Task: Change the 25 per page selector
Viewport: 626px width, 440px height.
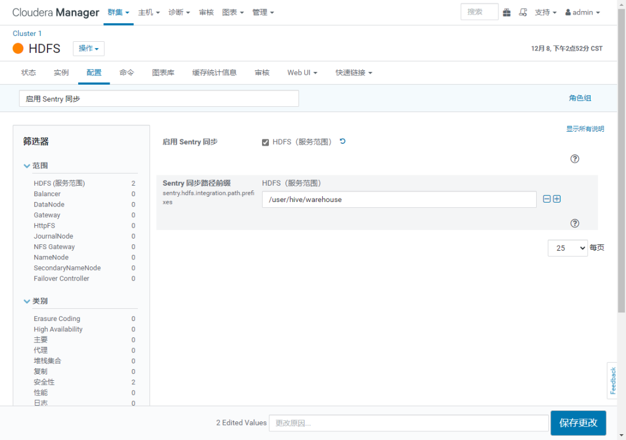Action: (567, 248)
